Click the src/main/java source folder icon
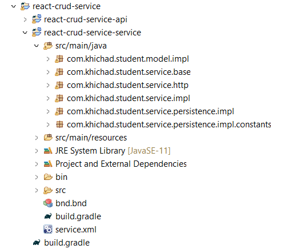The width and height of the screenshot is (296, 249). [48, 46]
